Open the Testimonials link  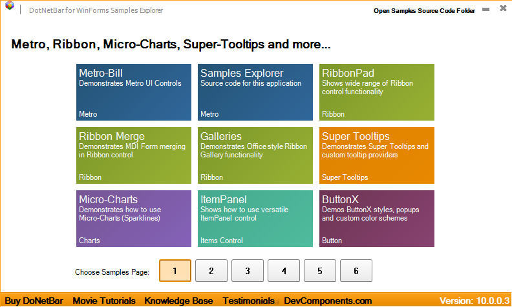pos(248,301)
